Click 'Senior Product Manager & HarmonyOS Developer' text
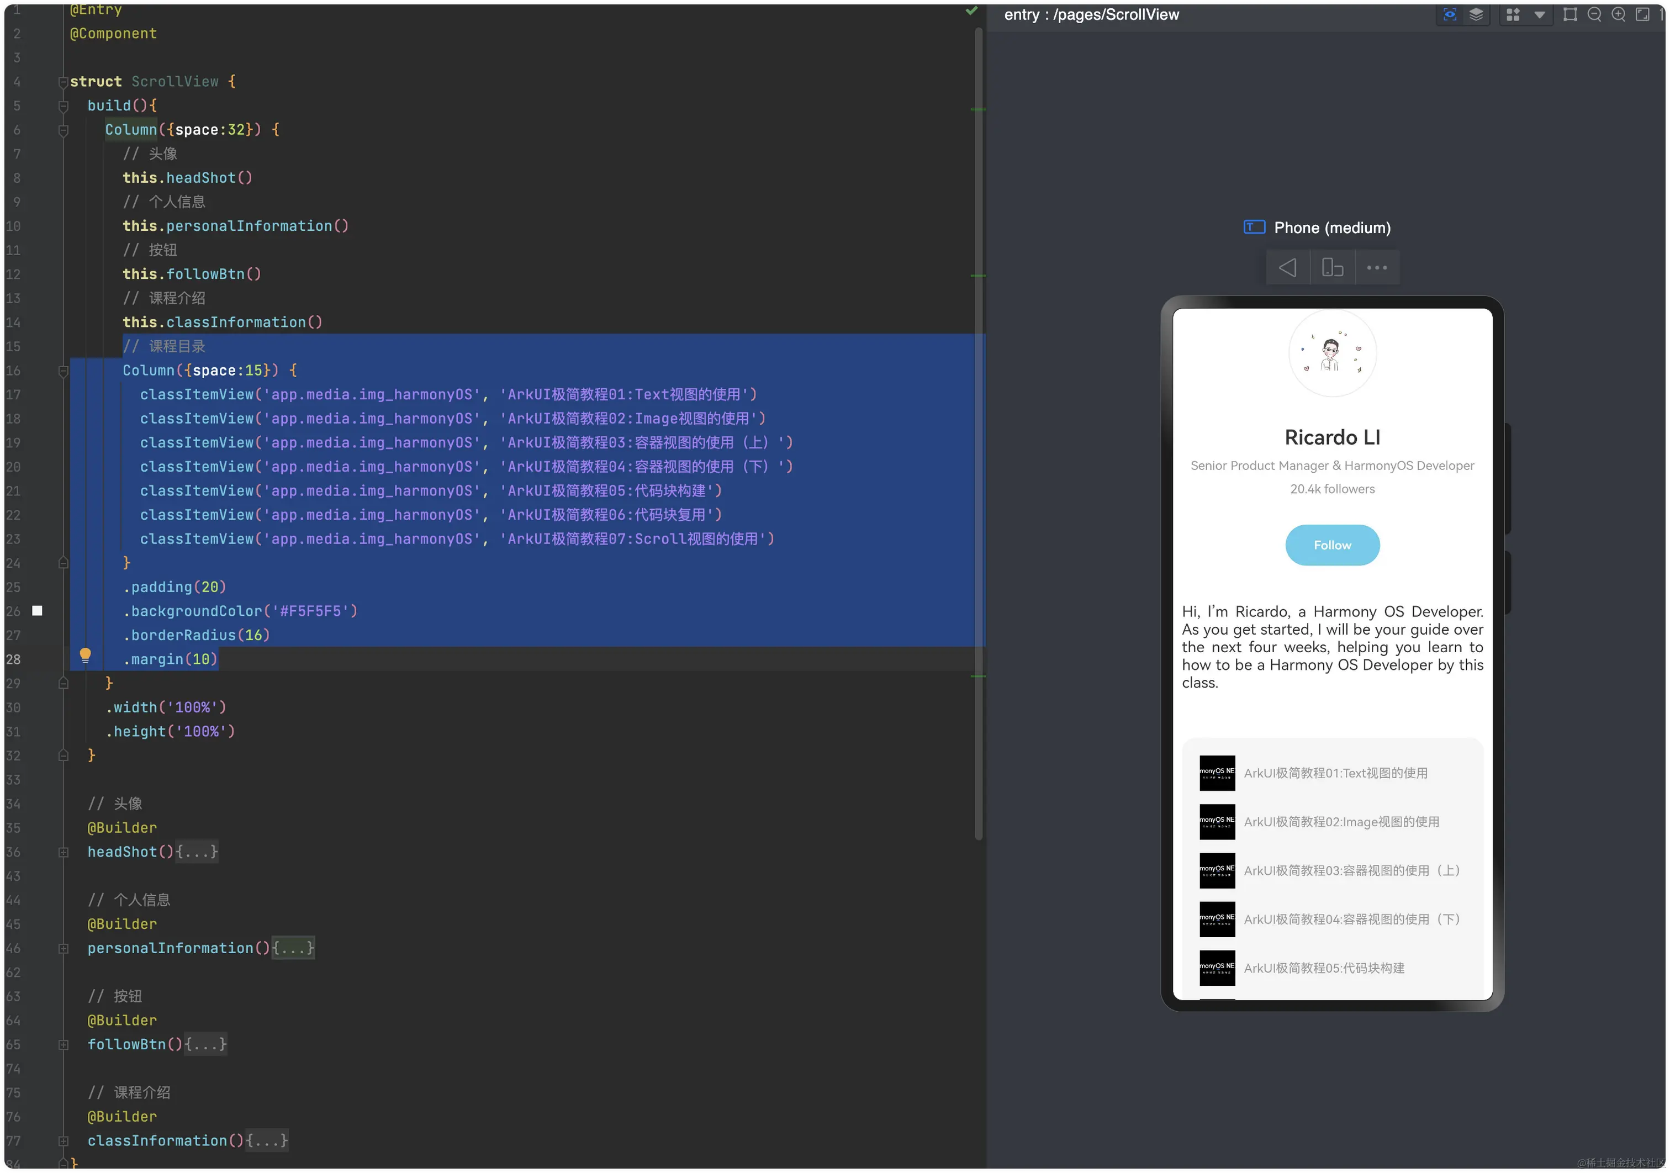Image resolution: width=1670 pixels, height=1173 pixels. [1332, 466]
